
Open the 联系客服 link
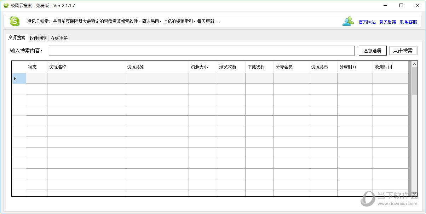pos(408,22)
